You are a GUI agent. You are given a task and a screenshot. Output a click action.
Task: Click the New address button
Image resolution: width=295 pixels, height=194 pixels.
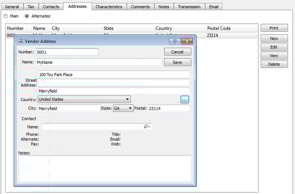coord(274,39)
